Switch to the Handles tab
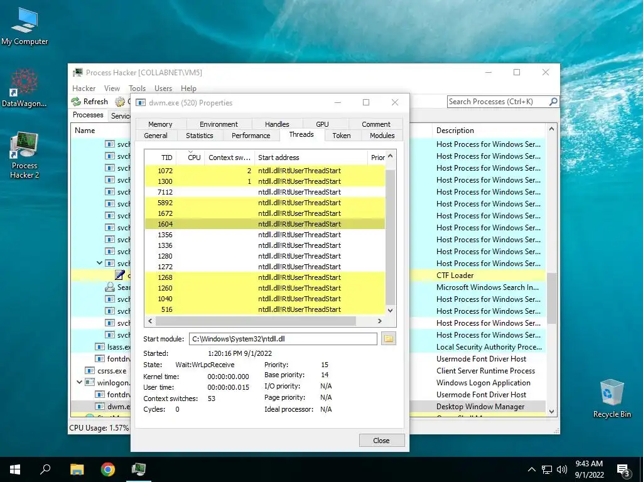 (277, 124)
